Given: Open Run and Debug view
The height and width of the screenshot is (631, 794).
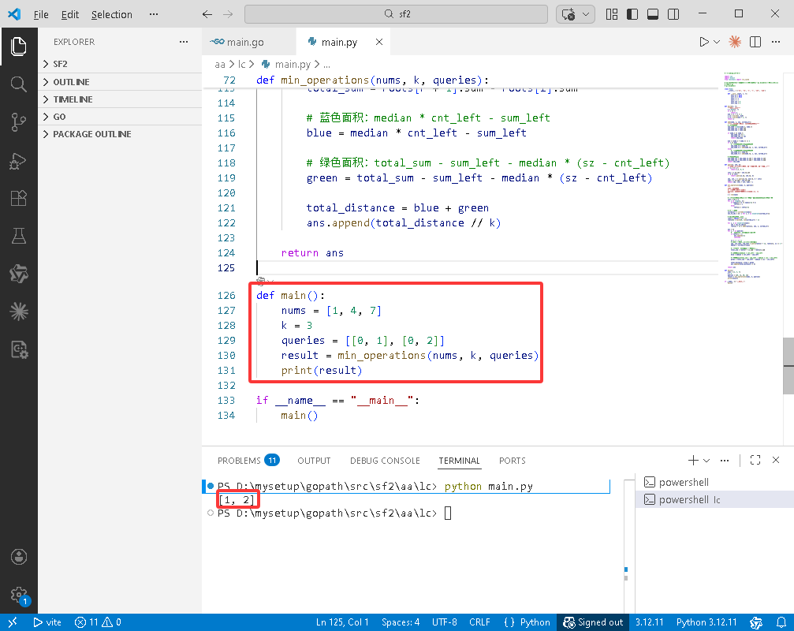Looking at the screenshot, I should tap(19, 161).
